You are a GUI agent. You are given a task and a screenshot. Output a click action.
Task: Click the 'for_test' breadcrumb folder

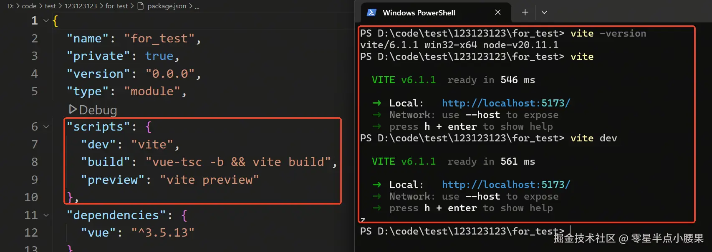click(x=116, y=6)
